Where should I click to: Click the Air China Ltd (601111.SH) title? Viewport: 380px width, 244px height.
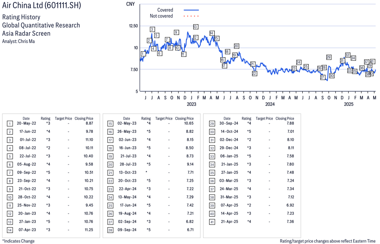(41, 5)
